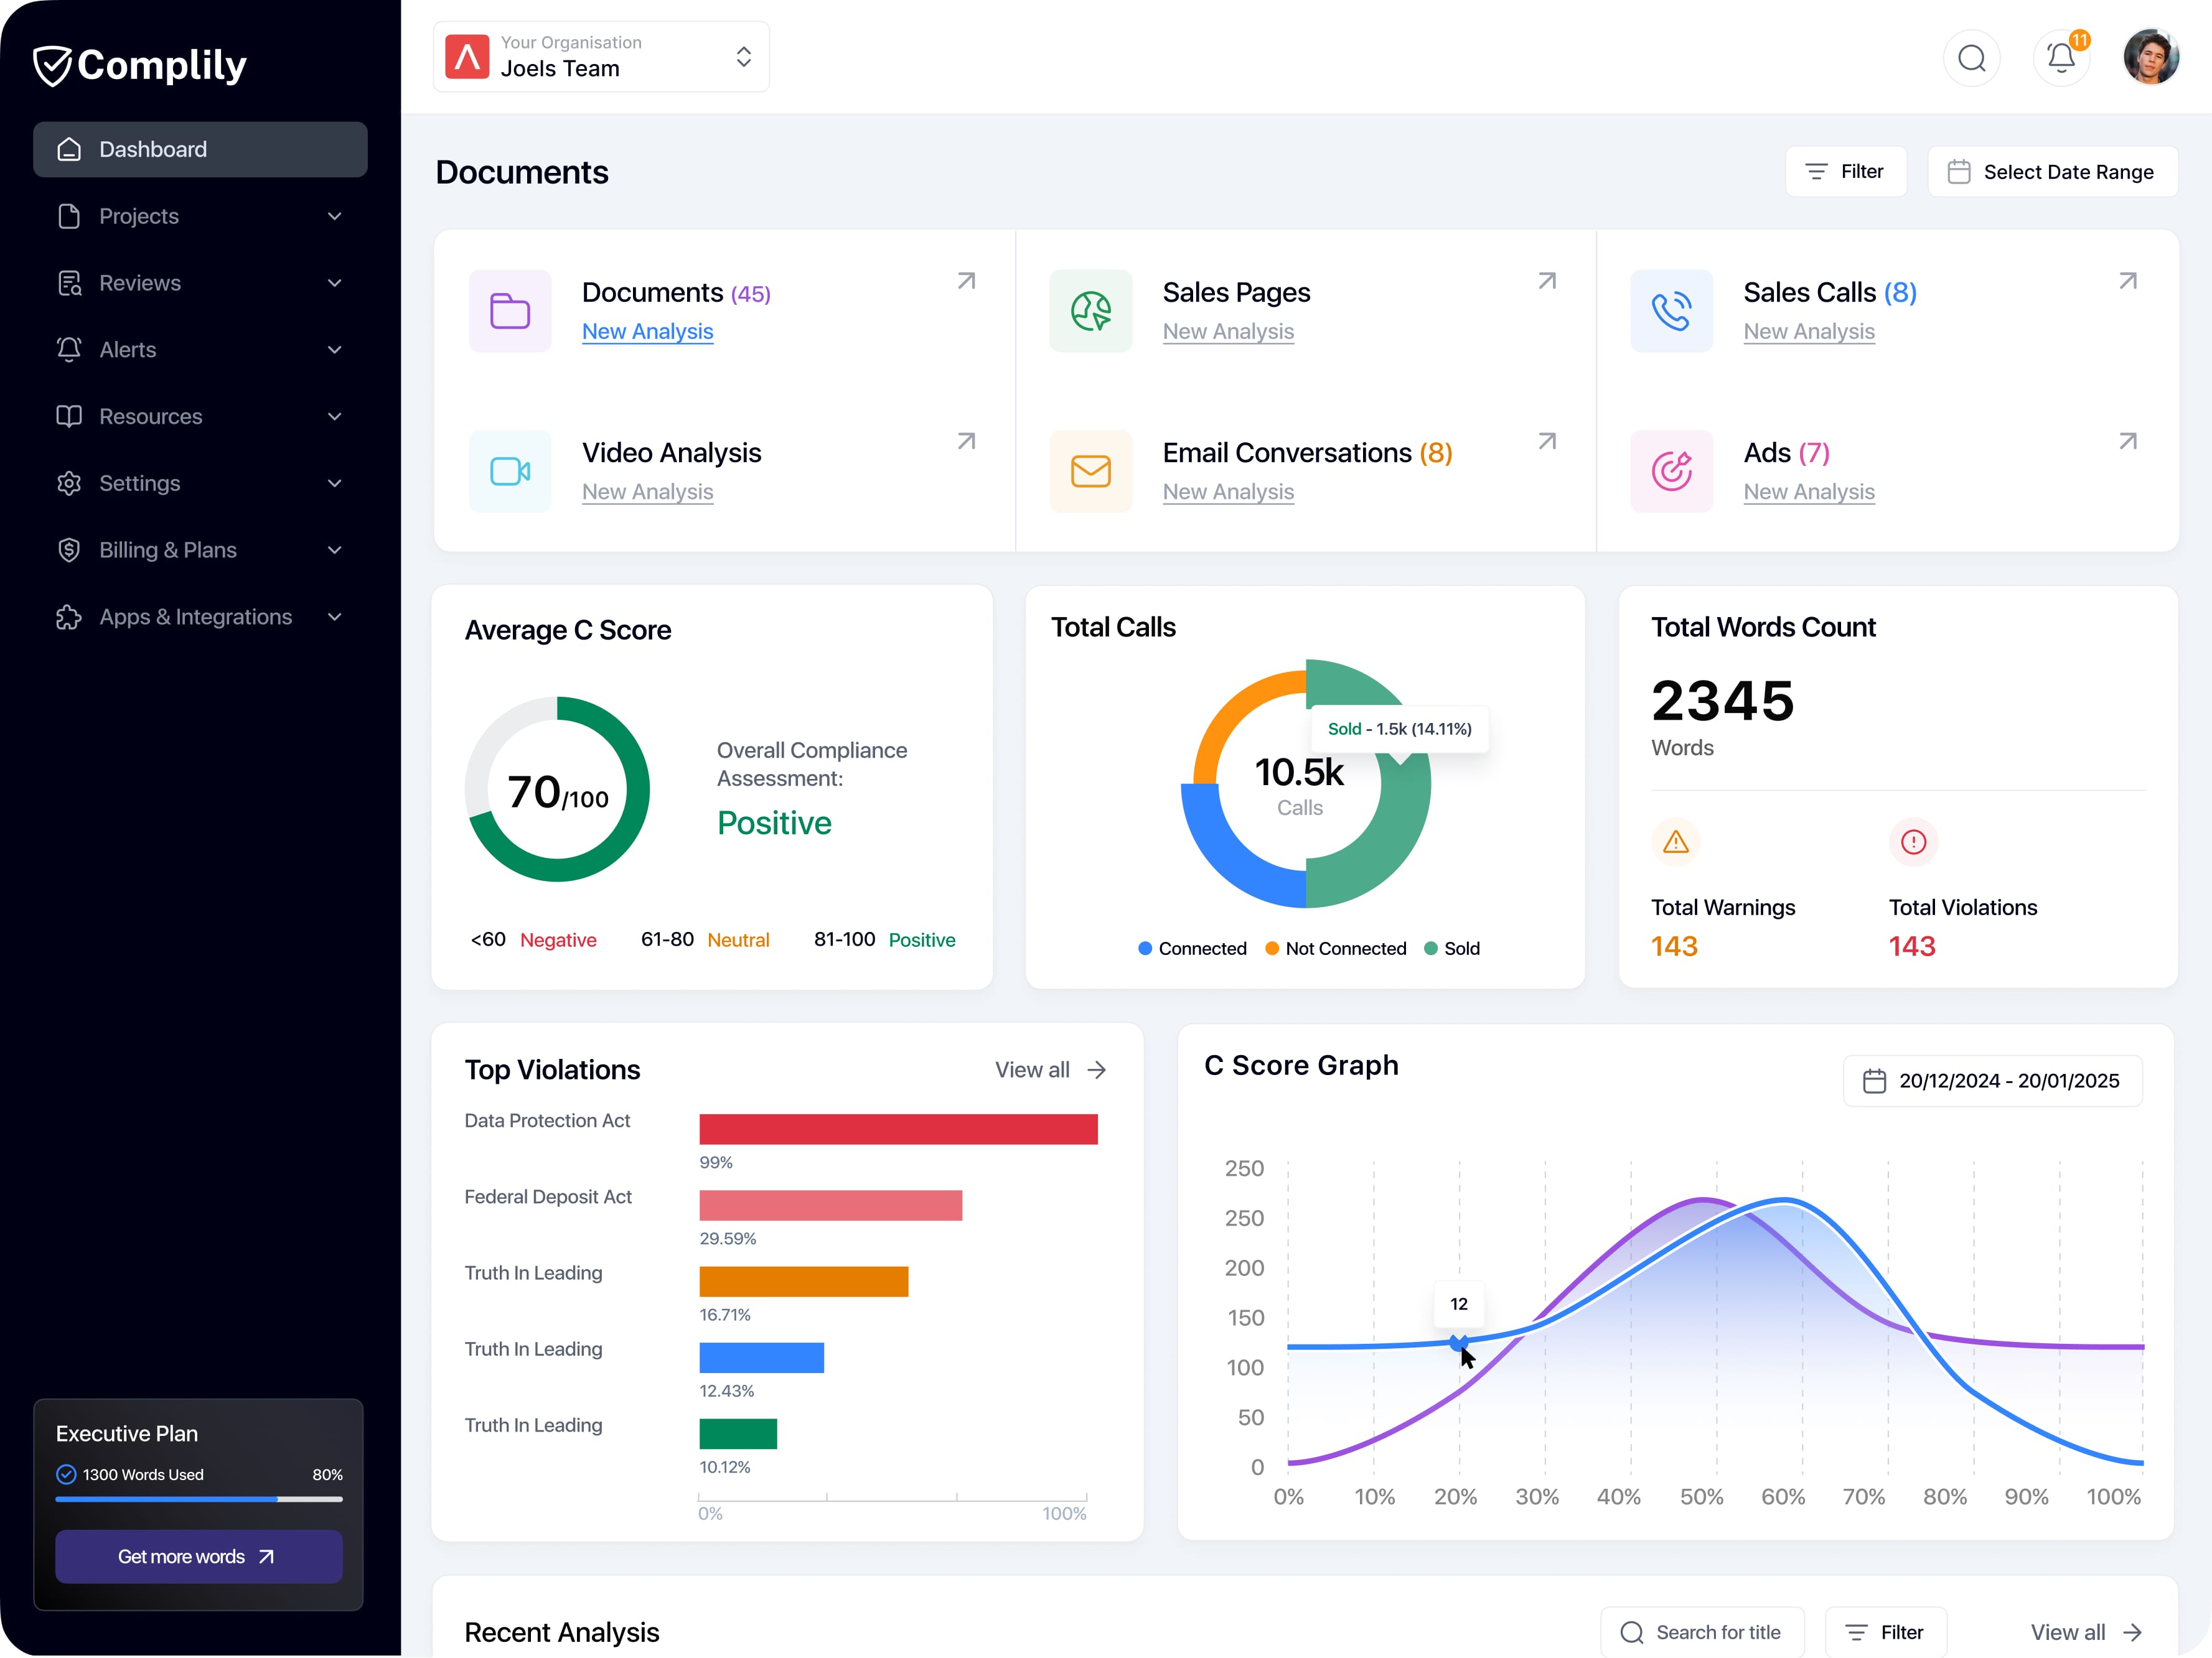This screenshot has height=1658, width=2212.
Task: Click Get more words button
Action: 198,1556
